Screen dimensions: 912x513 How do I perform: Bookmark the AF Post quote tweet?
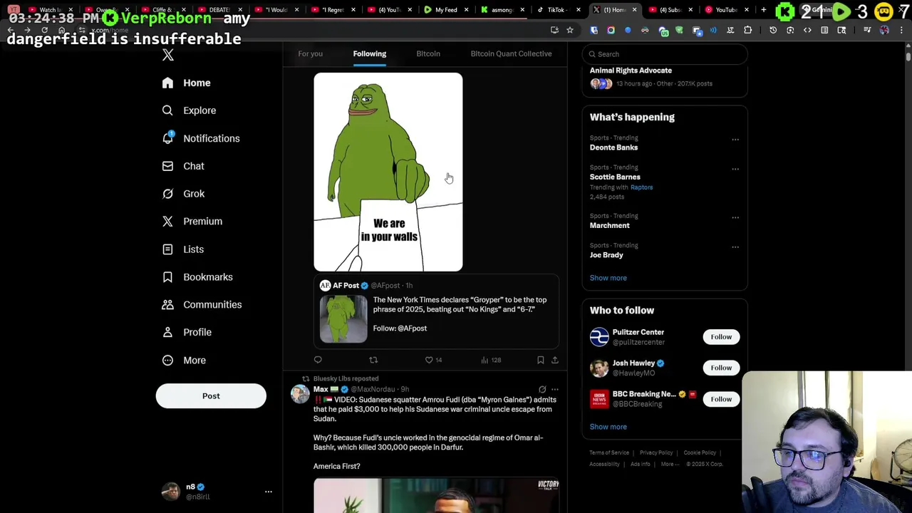pos(540,361)
